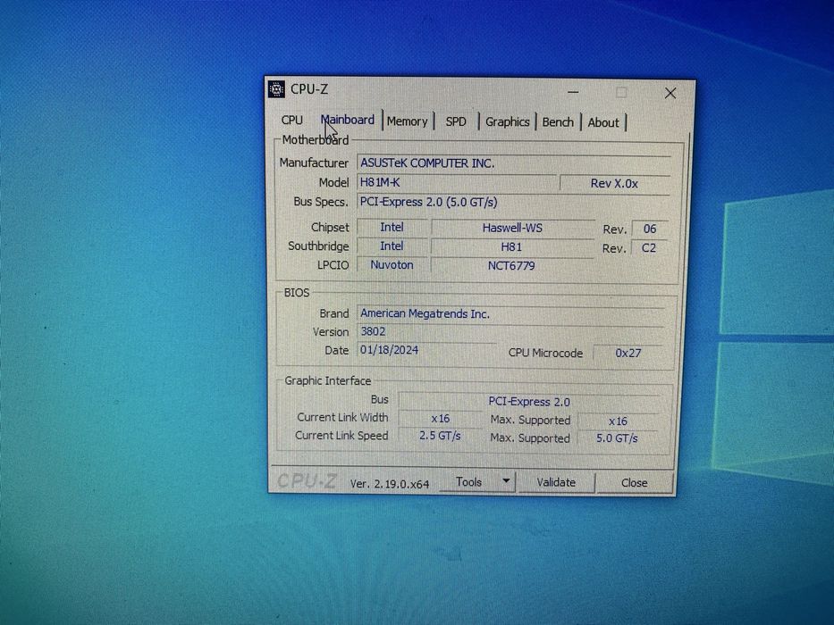Click the H81 southbridge value
This screenshot has width=834, height=625.
tap(511, 247)
